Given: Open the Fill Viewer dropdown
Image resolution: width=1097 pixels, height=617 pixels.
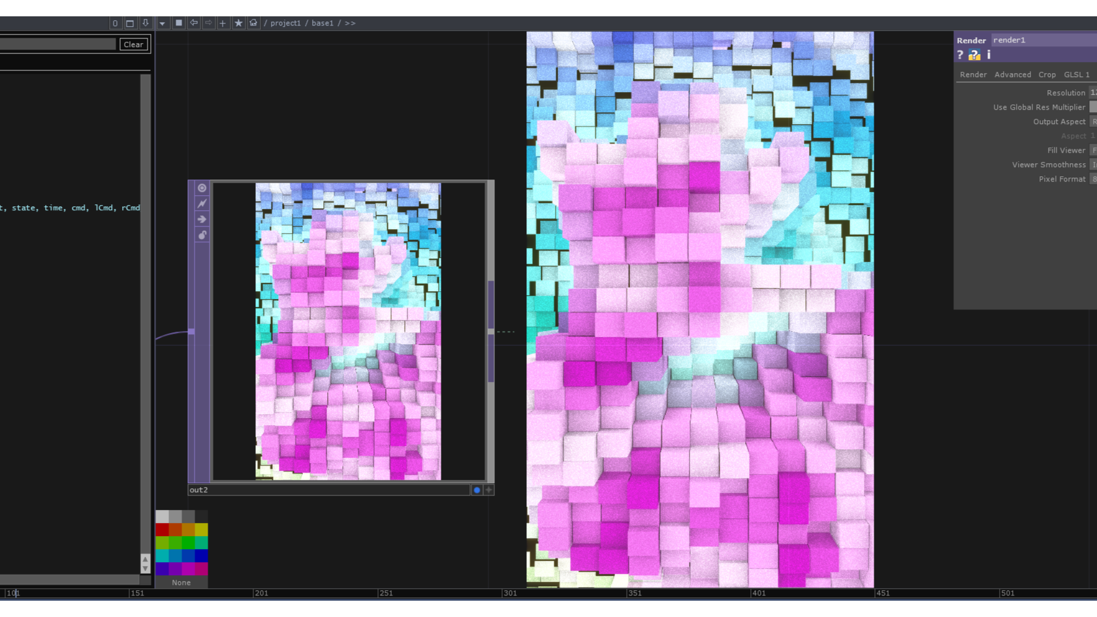Looking at the screenshot, I should [1093, 150].
